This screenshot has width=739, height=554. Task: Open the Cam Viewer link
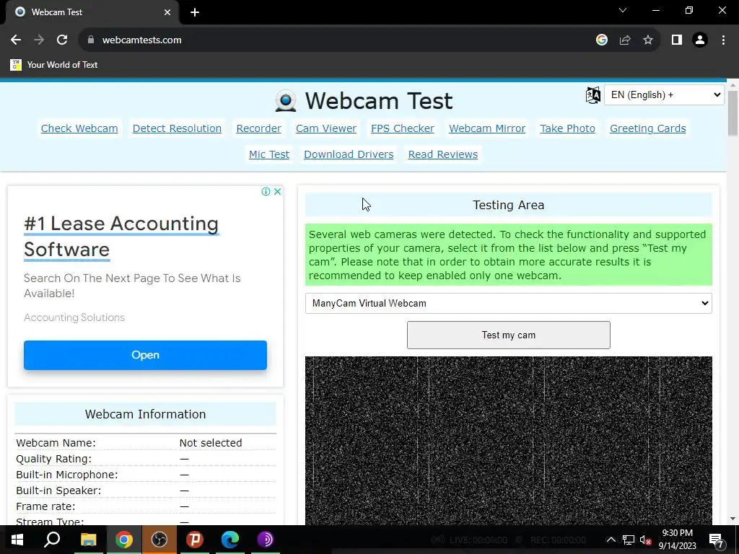point(326,128)
